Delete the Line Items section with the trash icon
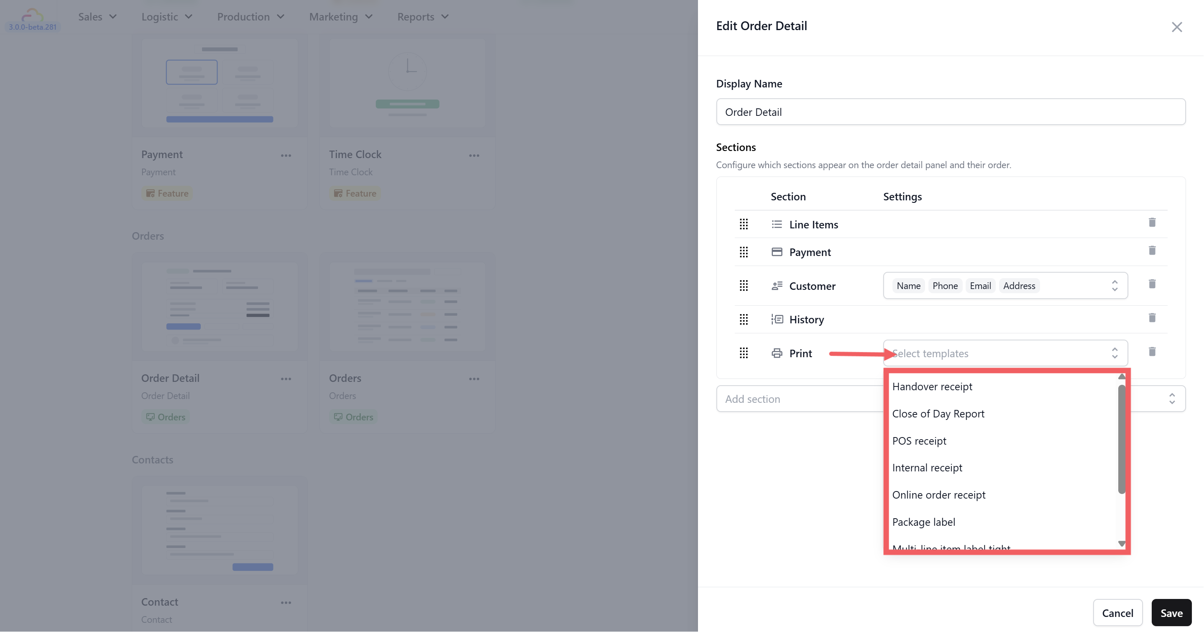 (x=1152, y=223)
